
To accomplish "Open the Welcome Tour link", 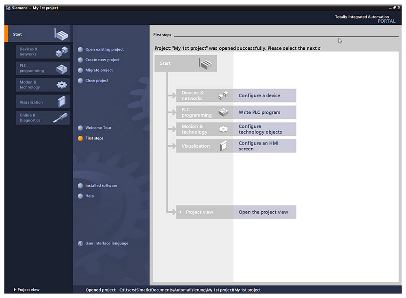I will [98, 128].
